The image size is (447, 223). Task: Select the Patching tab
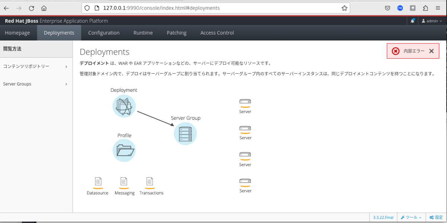coord(177,33)
